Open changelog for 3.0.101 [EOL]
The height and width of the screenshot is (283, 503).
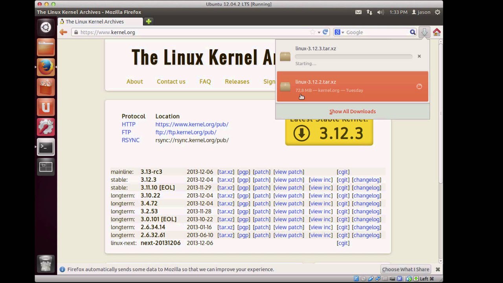pyautogui.click(x=367, y=219)
